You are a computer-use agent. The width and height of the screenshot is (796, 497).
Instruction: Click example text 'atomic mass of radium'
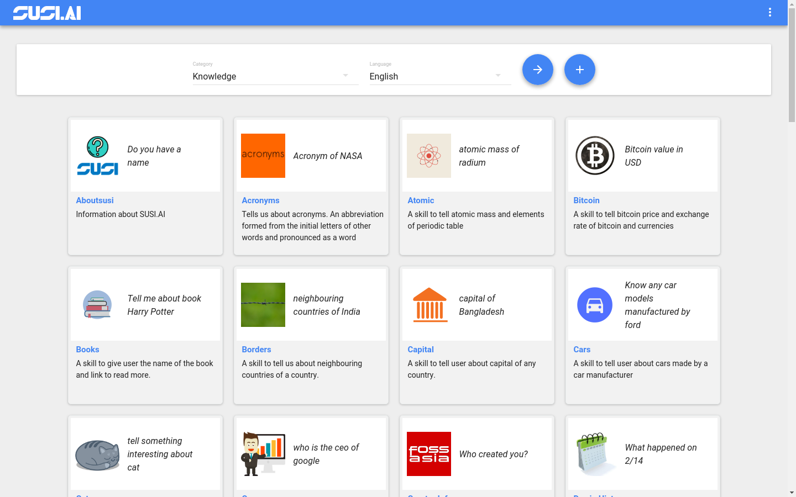489,156
